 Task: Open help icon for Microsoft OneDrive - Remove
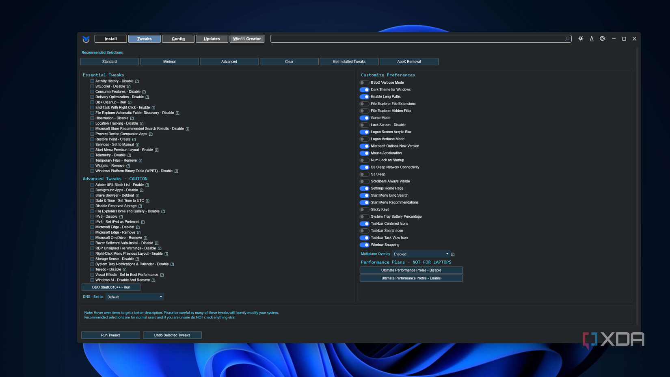[145, 238]
